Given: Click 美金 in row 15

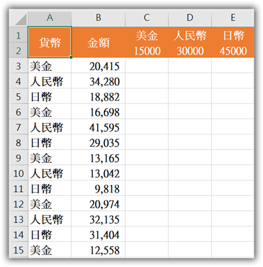Looking at the screenshot, I should pyautogui.click(x=50, y=249).
